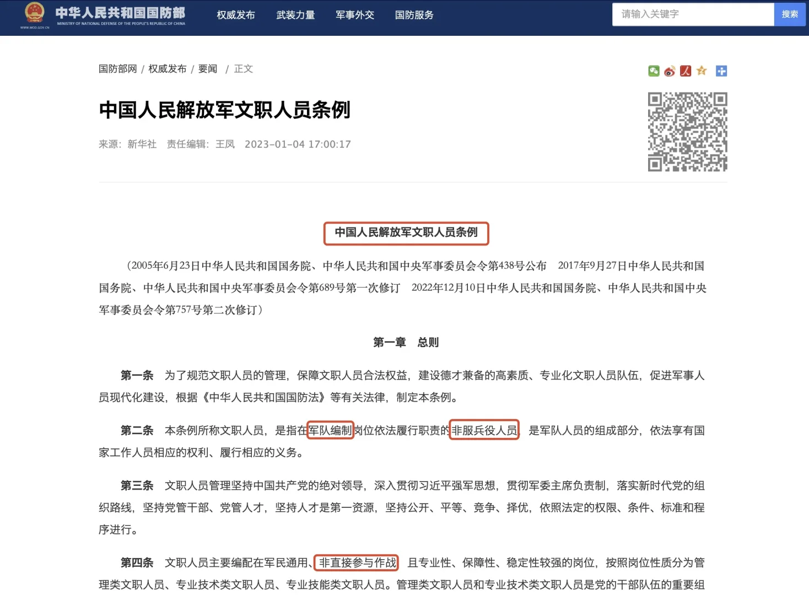The width and height of the screenshot is (809, 595).
Task: Click chapter heading 第一章 总则
Action: click(x=406, y=343)
